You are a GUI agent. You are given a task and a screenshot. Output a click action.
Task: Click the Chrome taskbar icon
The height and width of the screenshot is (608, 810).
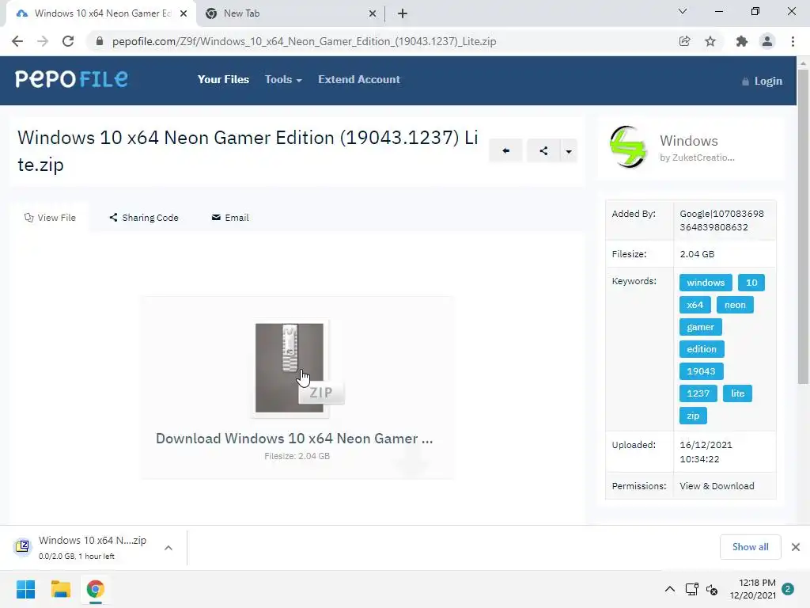95,589
